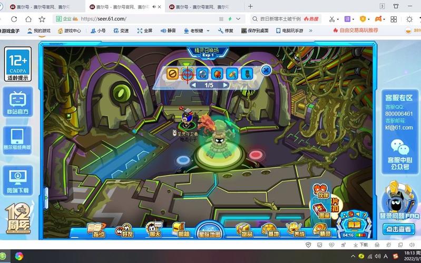The image size is (421, 263).
Task: Go to next capsule page arrow
Action: point(226,85)
